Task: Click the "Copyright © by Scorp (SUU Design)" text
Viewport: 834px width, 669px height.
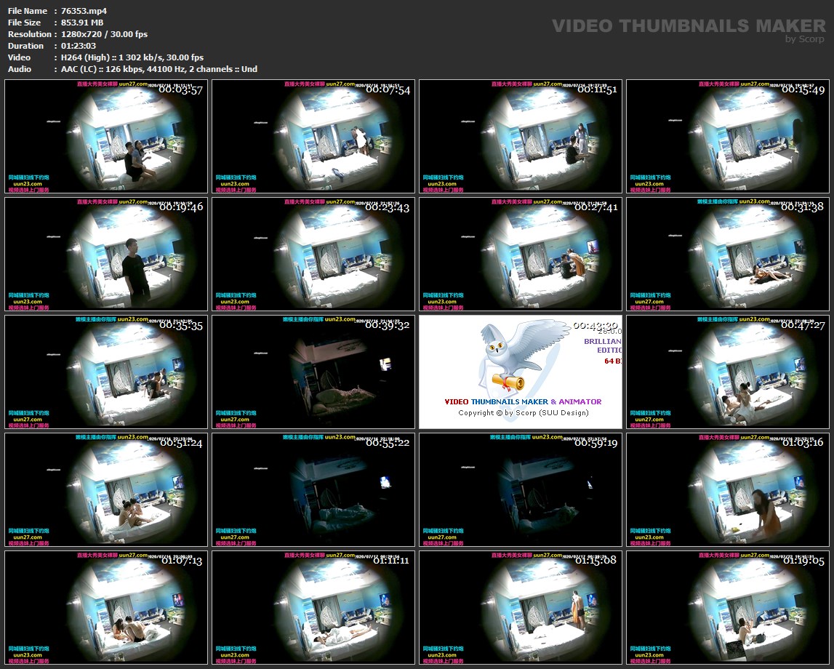Action: [x=523, y=413]
